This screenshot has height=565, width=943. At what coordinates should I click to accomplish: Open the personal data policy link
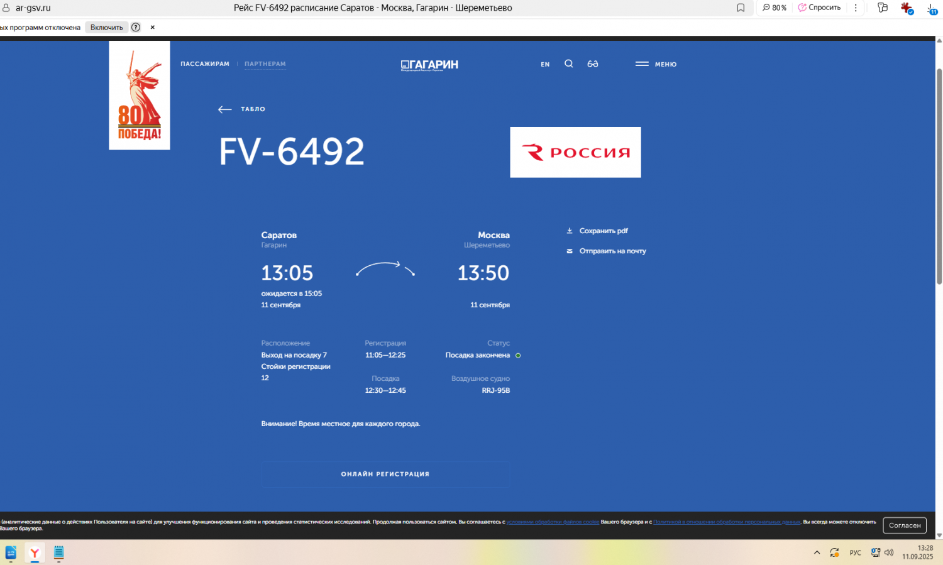coord(727,522)
